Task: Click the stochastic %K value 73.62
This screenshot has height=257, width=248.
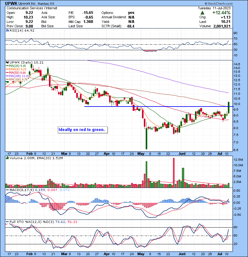Action: coord(60,222)
